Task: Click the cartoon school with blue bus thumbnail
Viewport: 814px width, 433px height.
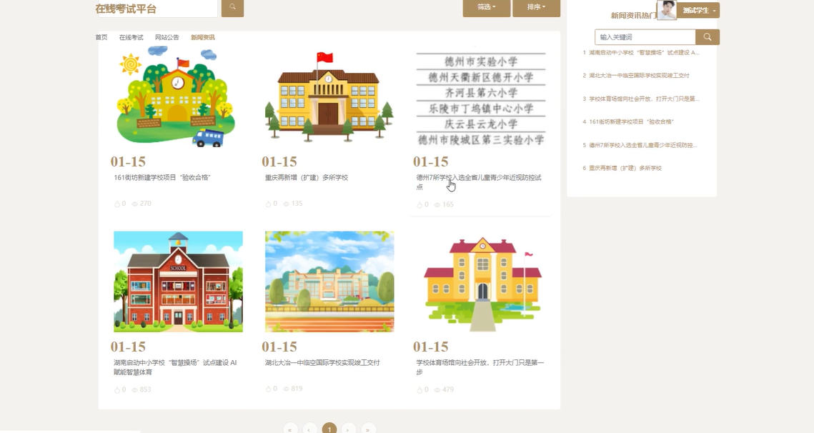Action: [178, 96]
